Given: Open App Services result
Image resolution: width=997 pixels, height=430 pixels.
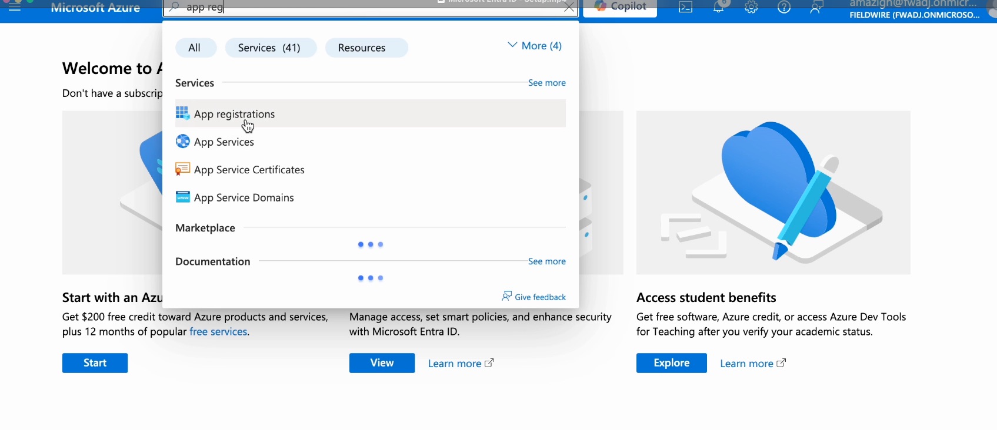Looking at the screenshot, I should pos(371,142).
